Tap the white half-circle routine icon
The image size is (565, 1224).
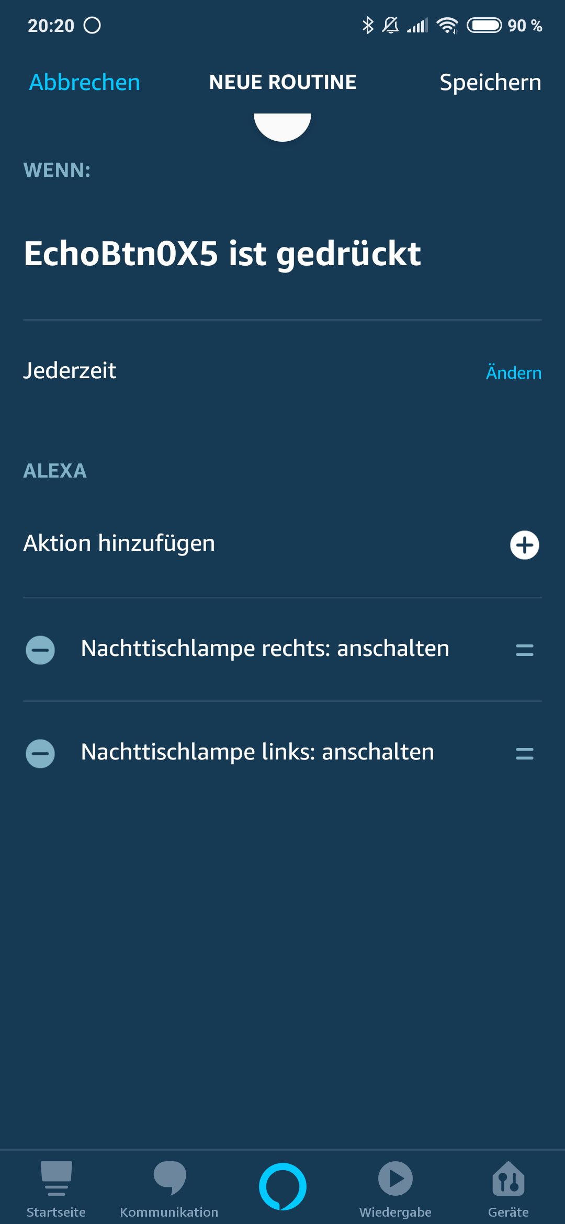point(282,127)
